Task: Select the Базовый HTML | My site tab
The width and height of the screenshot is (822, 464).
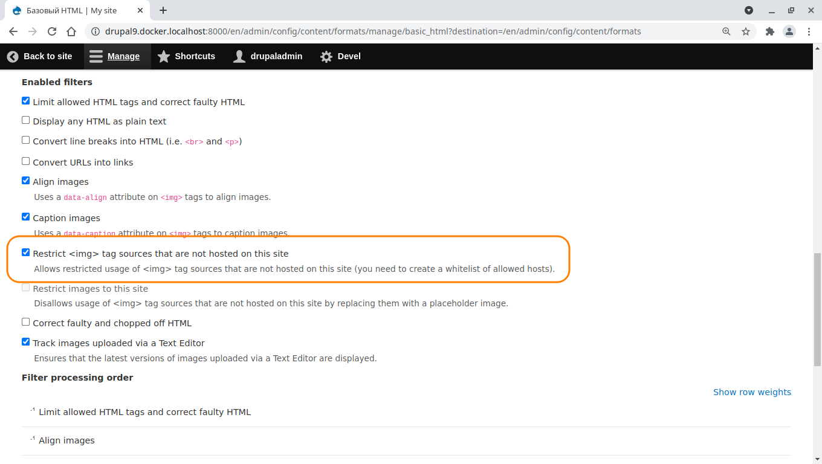Action: coord(79,11)
